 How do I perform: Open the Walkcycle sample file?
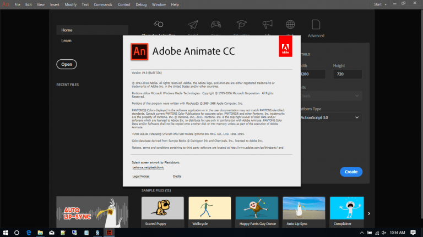(210, 212)
